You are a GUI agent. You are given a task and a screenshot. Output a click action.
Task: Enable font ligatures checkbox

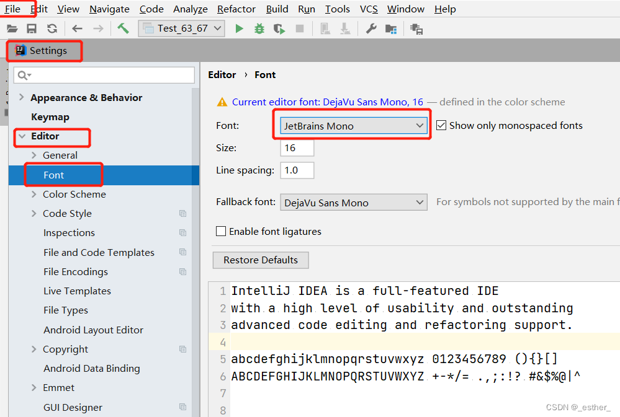click(x=221, y=231)
